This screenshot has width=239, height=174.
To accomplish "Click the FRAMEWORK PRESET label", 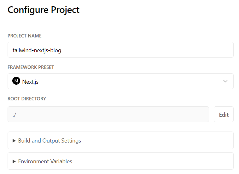I will click(31, 67).
